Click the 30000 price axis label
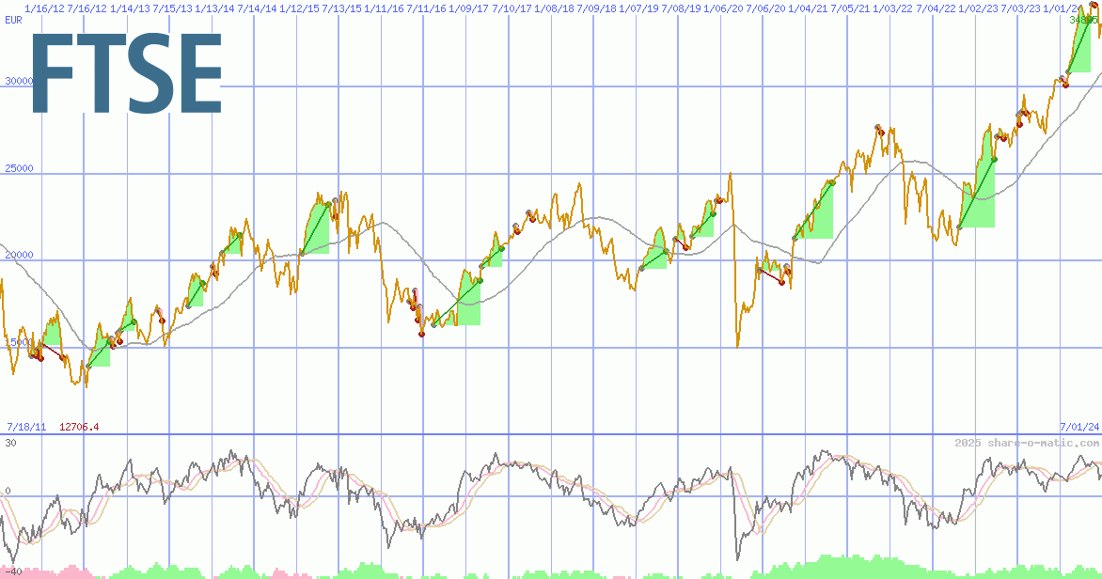 pos(19,81)
